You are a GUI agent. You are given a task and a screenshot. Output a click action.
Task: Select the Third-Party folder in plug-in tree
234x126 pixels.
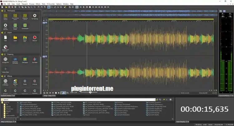click(9, 109)
